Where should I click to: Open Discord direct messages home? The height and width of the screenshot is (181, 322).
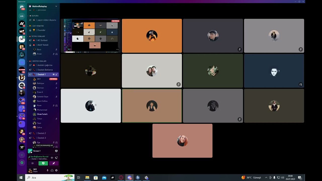tap(22, 7)
